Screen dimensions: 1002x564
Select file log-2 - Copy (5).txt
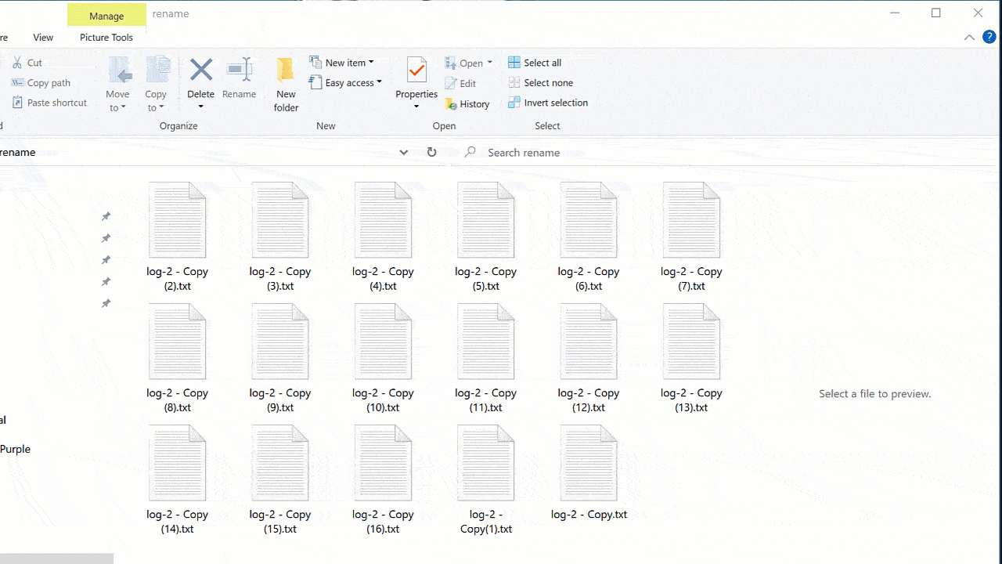point(486,237)
